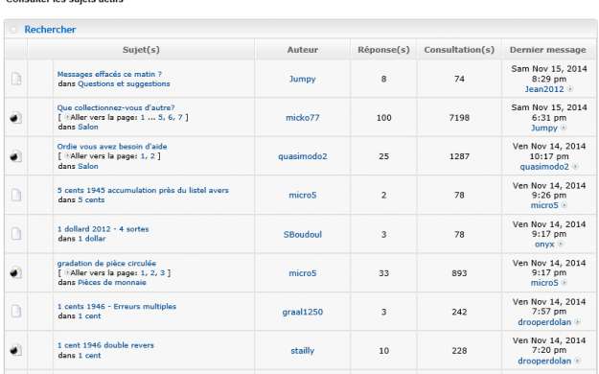599x374 pixels.
Task: Open Salon forum under "Ordie vous avez besoin d'aide"
Action: click(x=88, y=166)
